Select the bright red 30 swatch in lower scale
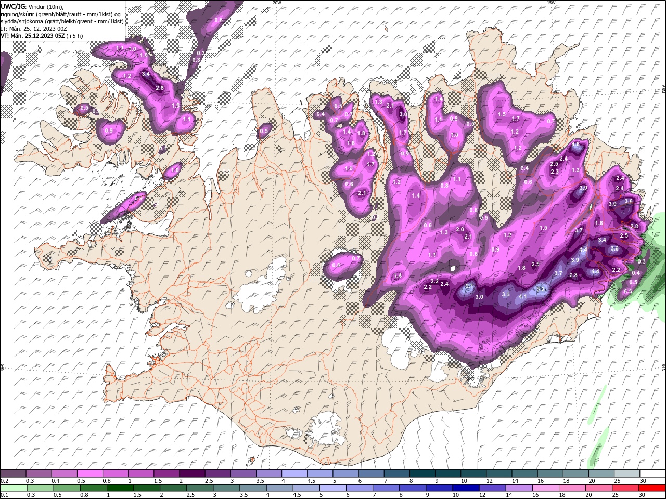The height and width of the screenshot is (499, 666). click(x=652, y=488)
